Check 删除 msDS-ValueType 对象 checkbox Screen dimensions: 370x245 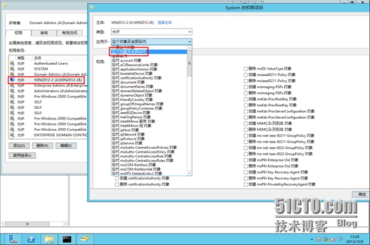246,69
